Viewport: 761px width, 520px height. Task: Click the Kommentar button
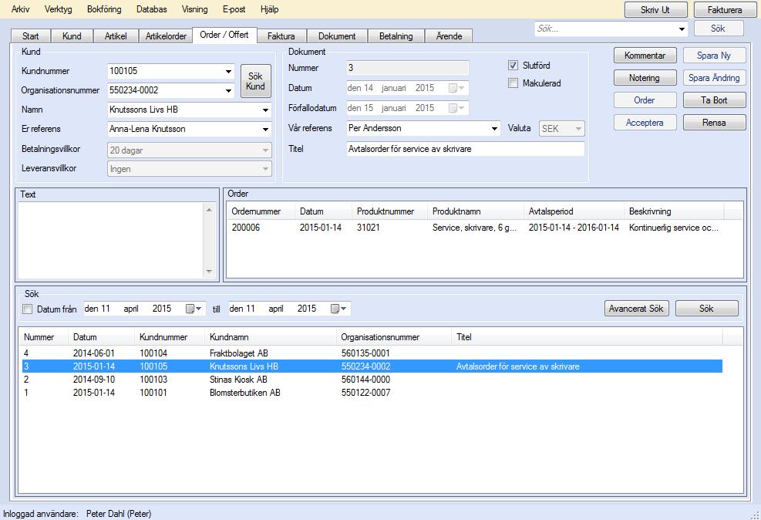[645, 56]
